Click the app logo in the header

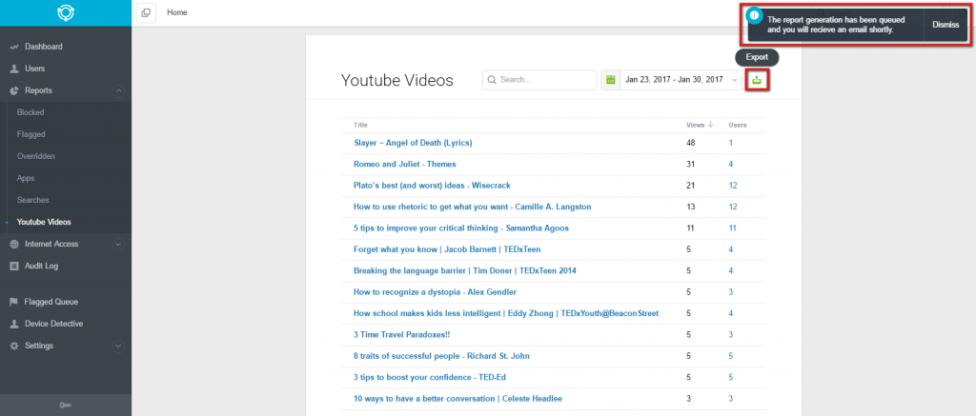coord(66,13)
